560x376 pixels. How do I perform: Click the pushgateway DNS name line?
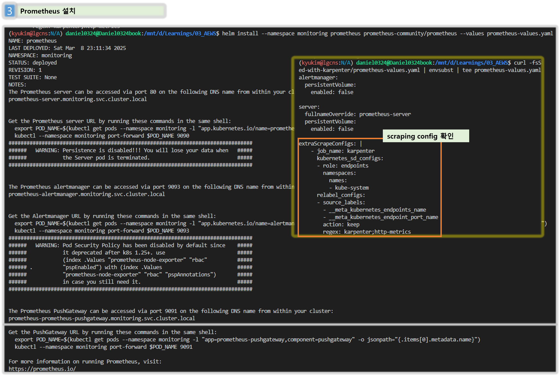(102, 318)
